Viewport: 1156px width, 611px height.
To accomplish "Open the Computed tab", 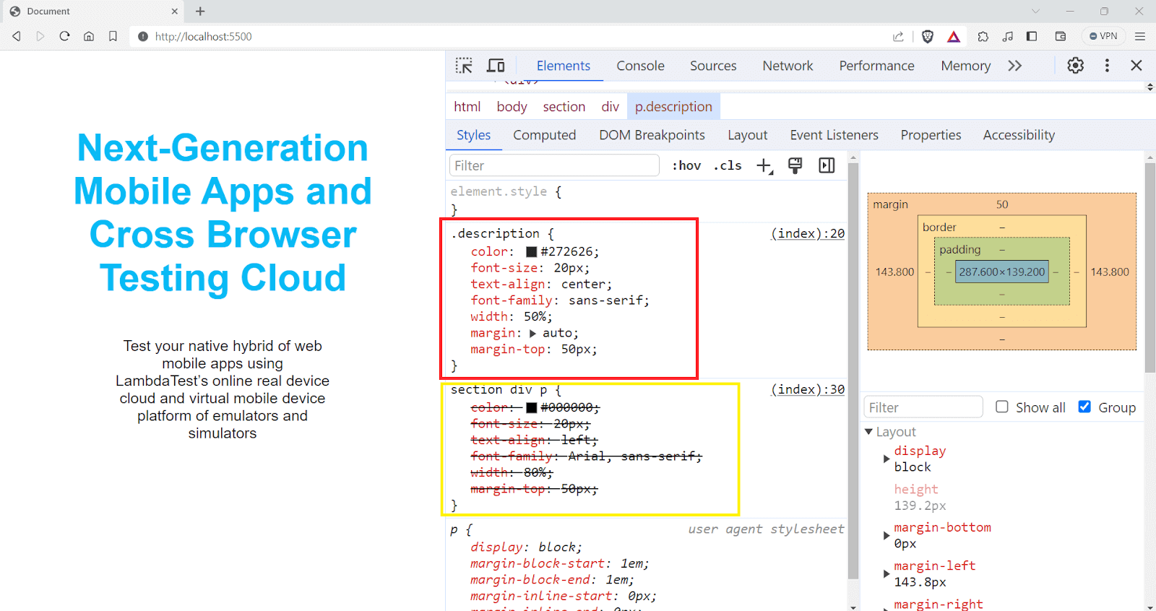I will [544, 135].
